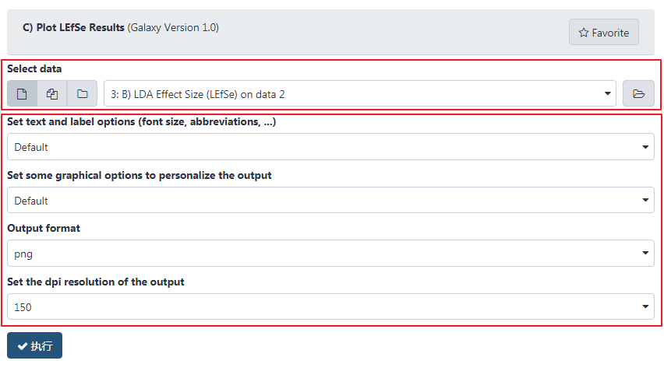Screen dimensions: 664x371
Task: Click the arrow beside the 150 dpi value
Action: tap(645, 306)
